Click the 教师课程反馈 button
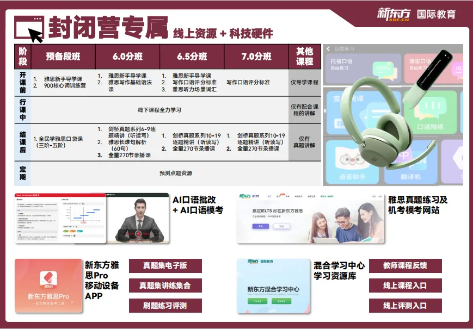Screen dimensions: 473x329 405,266
